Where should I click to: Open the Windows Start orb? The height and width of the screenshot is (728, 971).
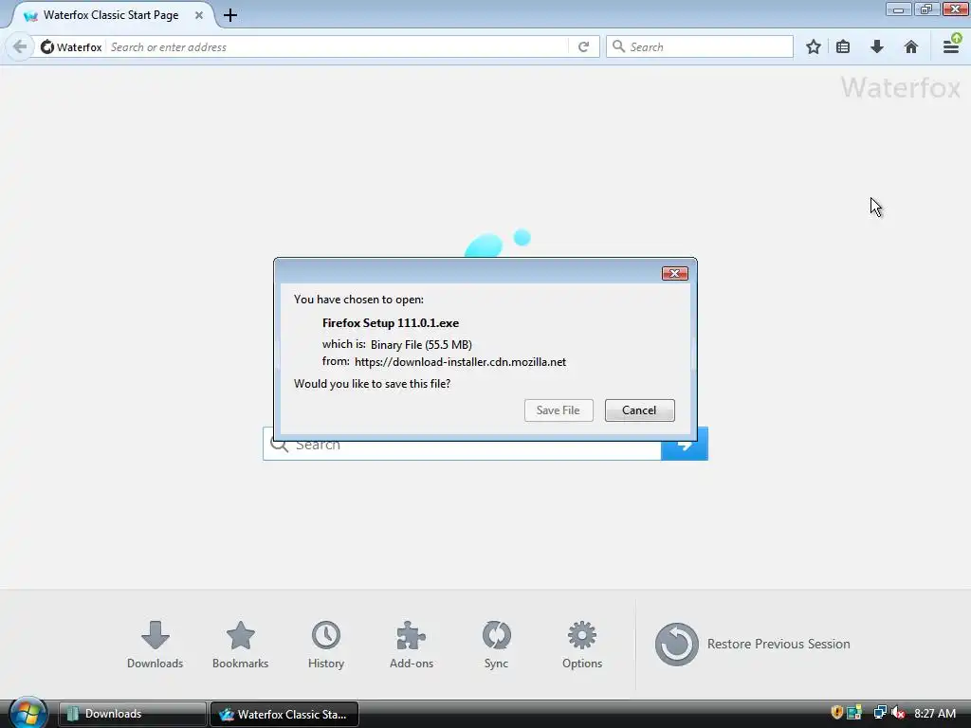click(27, 713)
